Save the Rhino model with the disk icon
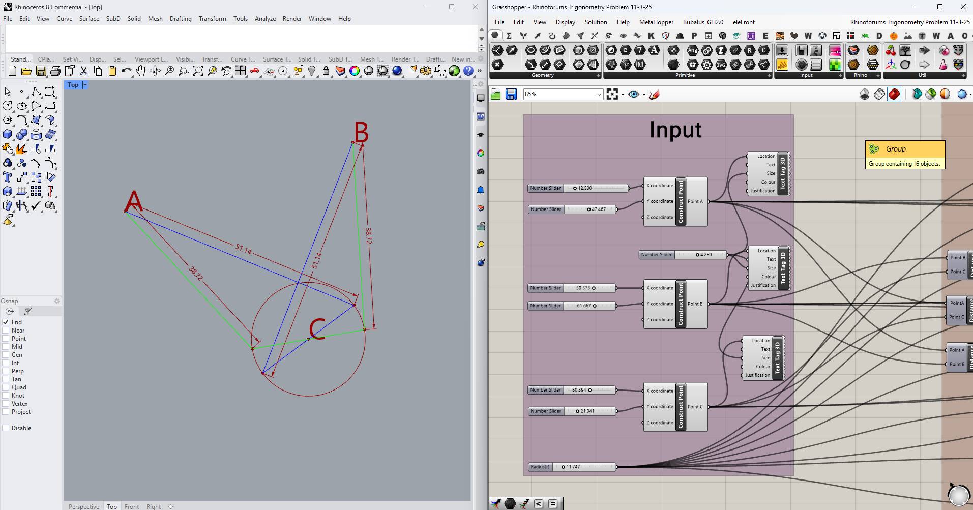Viewport: 973px width, 510px height. pyautogui.click(x=41, y=71)
